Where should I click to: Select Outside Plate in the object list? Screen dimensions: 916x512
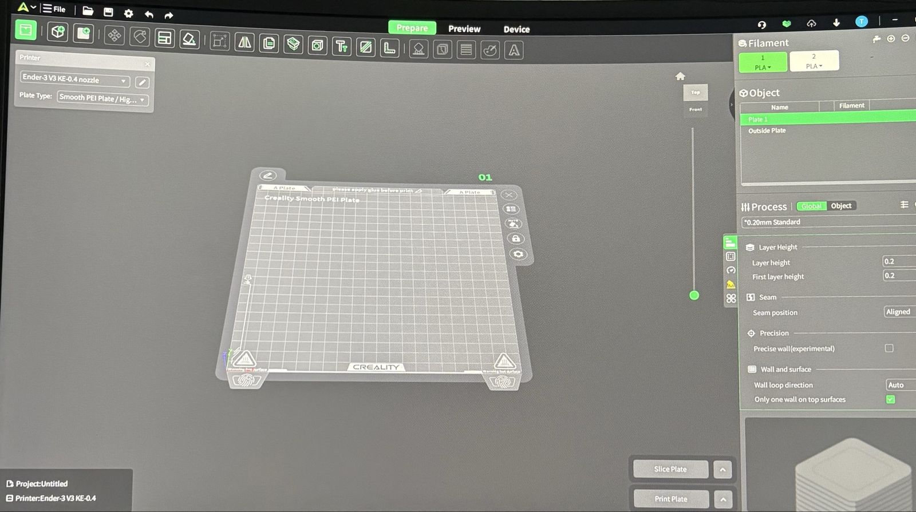click(767, 130)
